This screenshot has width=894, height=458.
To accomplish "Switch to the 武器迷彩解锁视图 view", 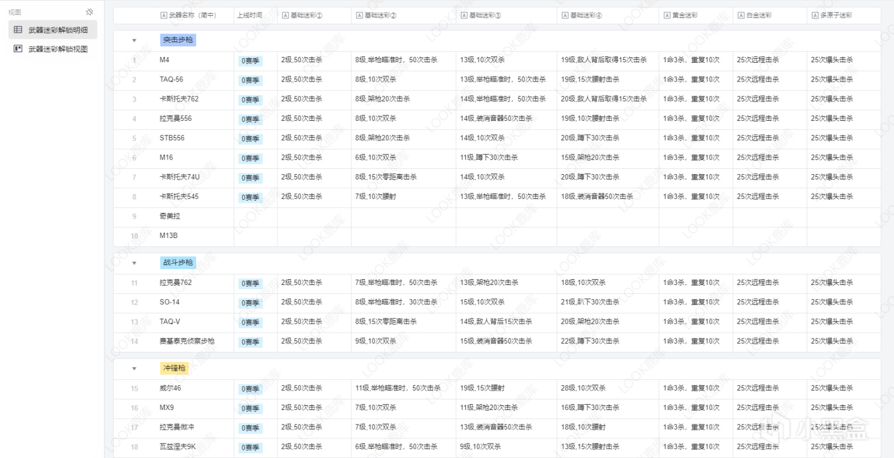I will pyautogui.click(x=53, y=49).
